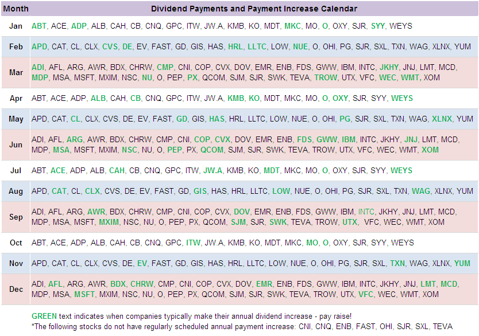Image resolution: width=479 pixels, height=336 pixels.
Task: Click the Jan month label
Action: click(x=16, y=26)
